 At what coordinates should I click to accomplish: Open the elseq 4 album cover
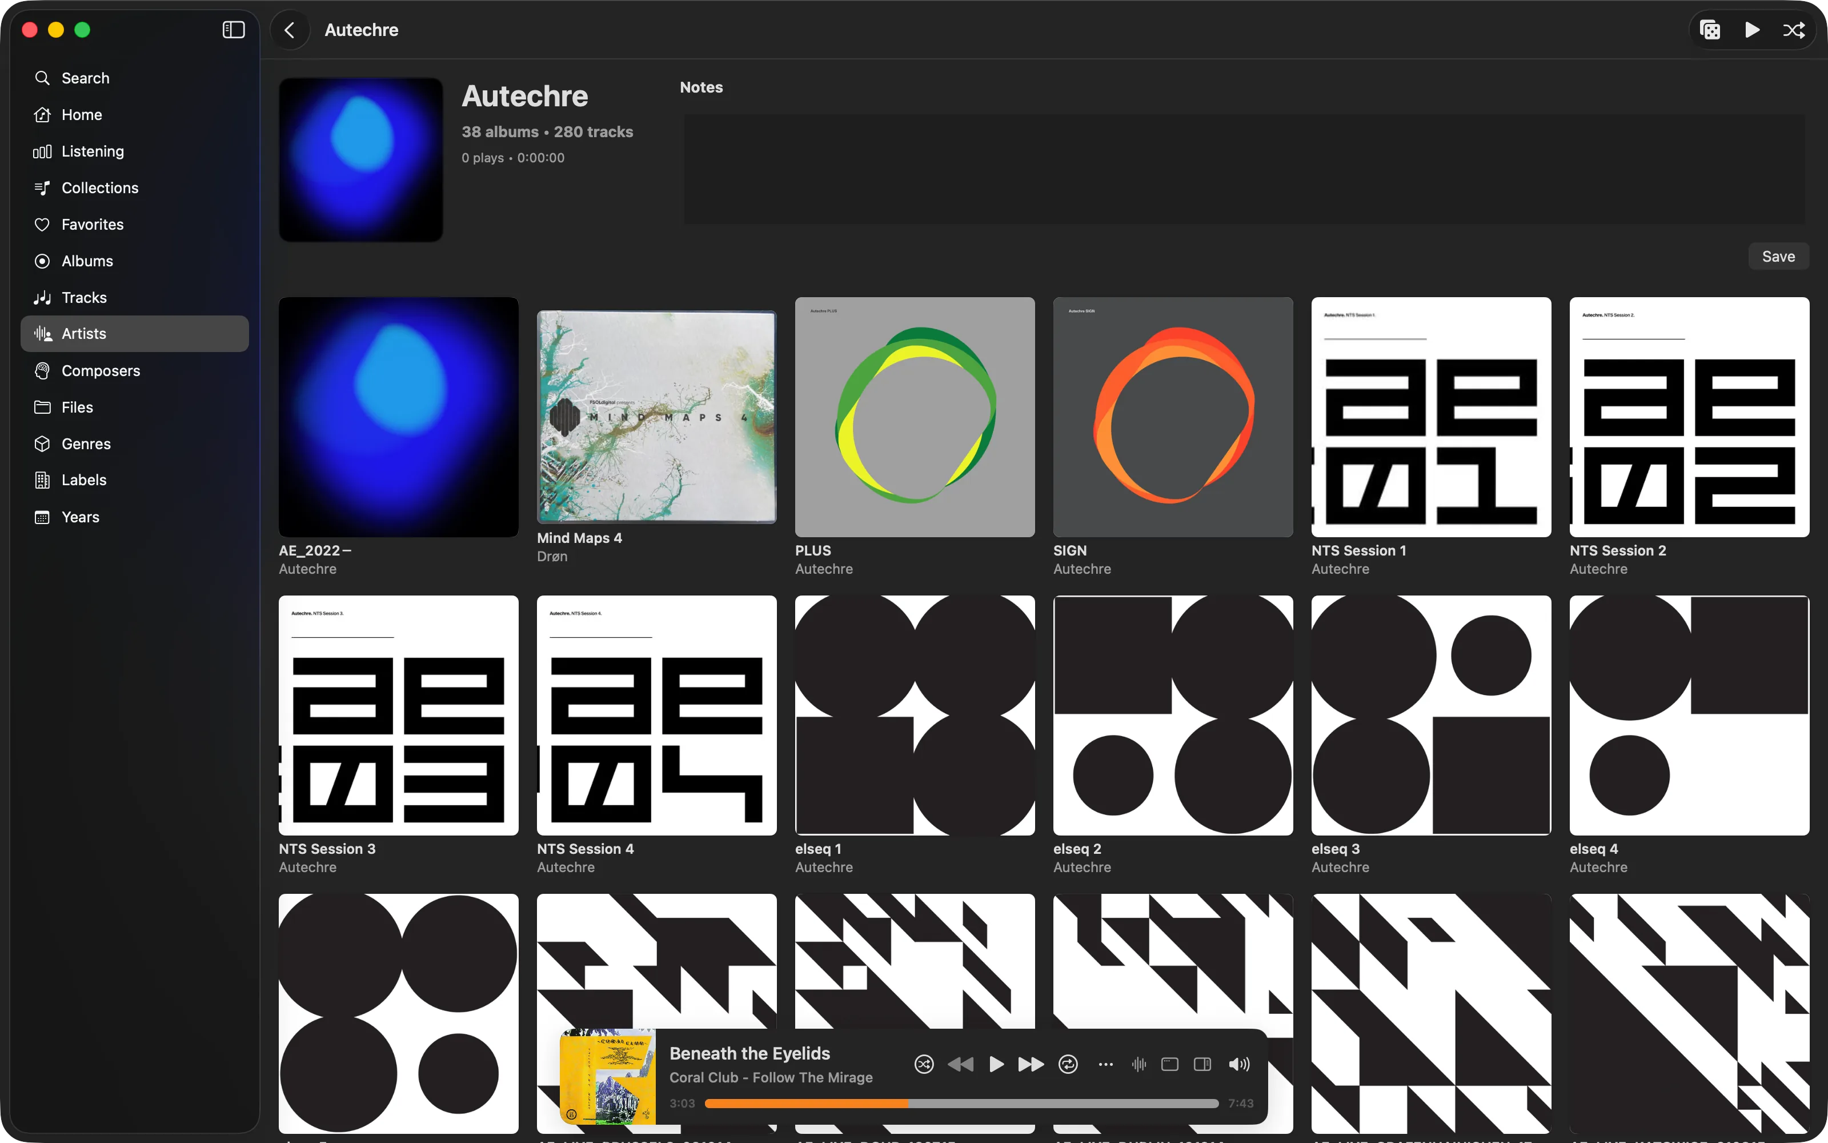click(x=1690, y=715)
